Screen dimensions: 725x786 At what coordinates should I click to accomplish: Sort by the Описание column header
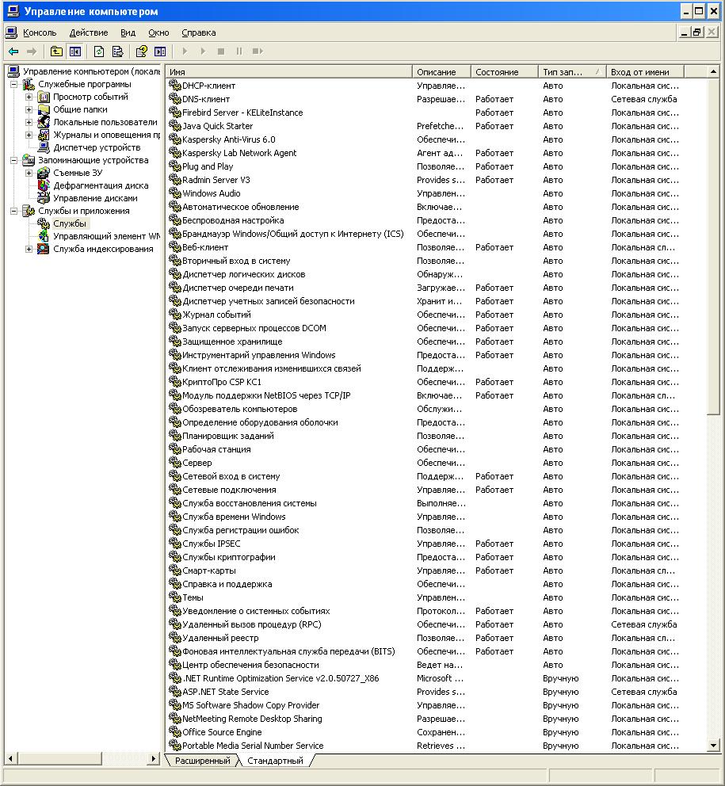tap(441, 71)
